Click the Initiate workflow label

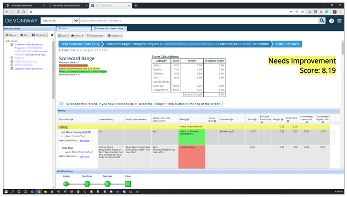click(x=66, y=176)
